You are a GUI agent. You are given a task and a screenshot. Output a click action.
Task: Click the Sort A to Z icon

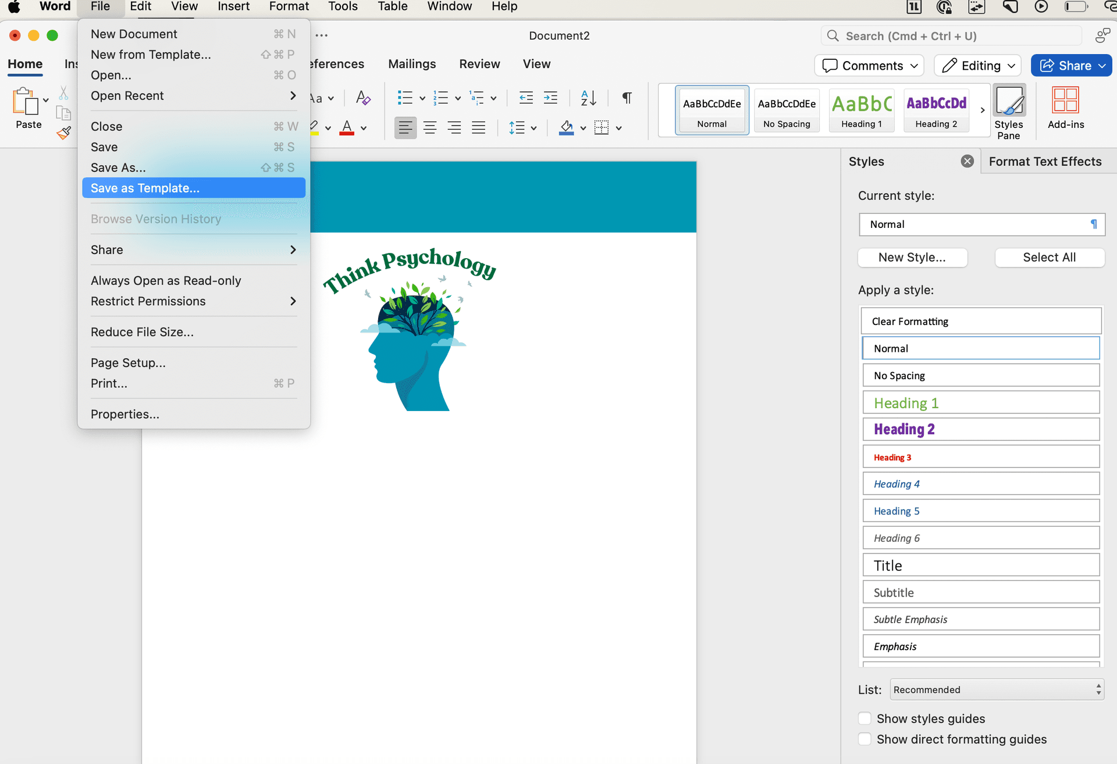[x=588, y=98]
